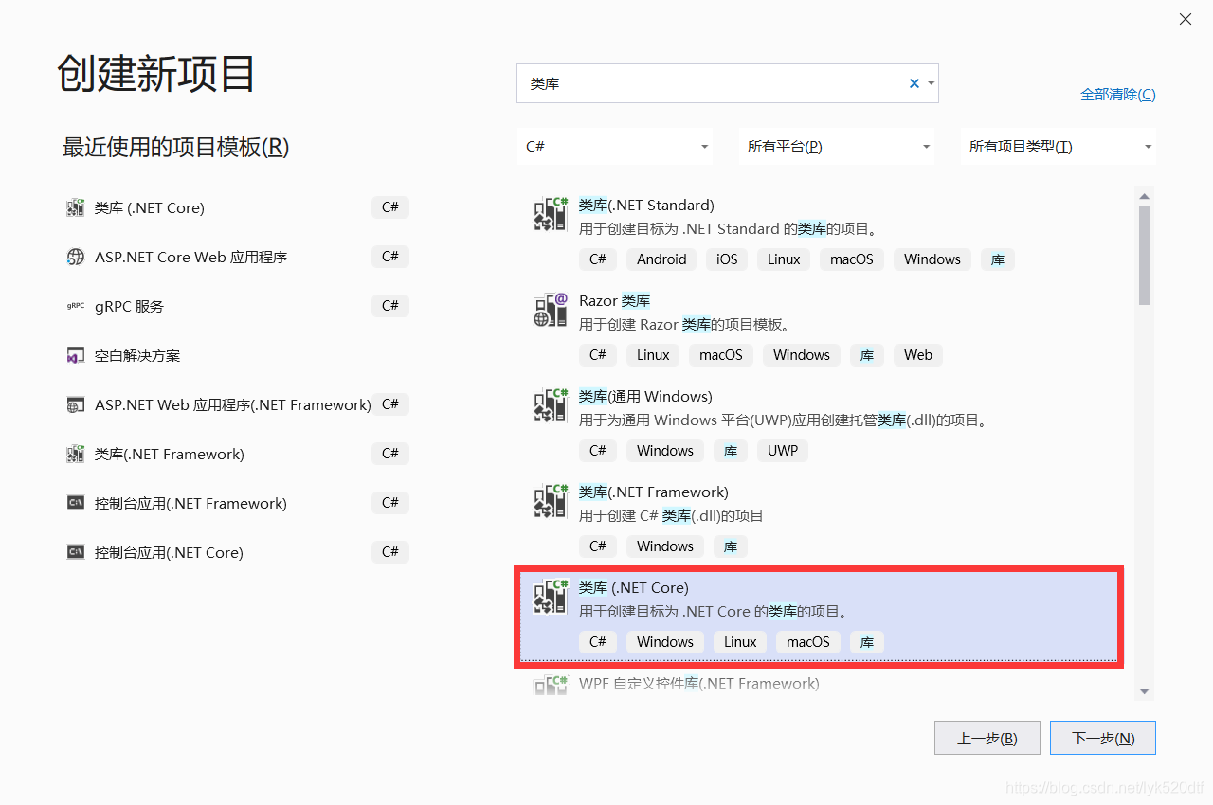Viewport: 1213px width, 805px height.
Task: Open the C# language filter dropdown
Action: click(615, 147)
